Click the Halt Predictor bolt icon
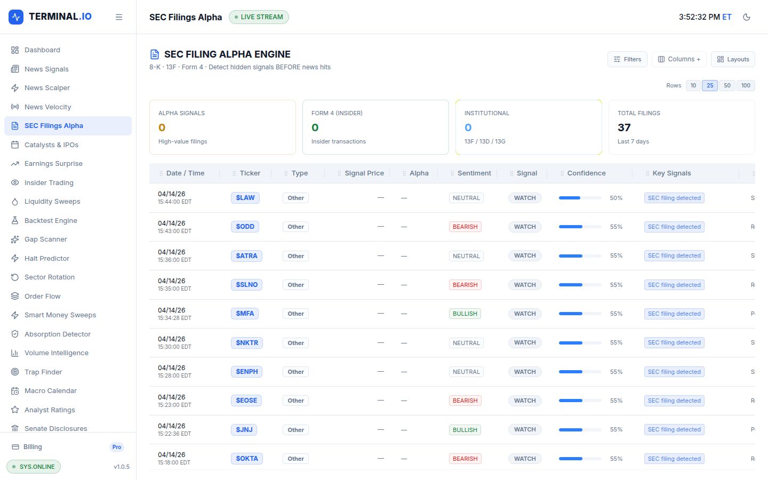Viewport: 768px width, 480px height. 15,258
